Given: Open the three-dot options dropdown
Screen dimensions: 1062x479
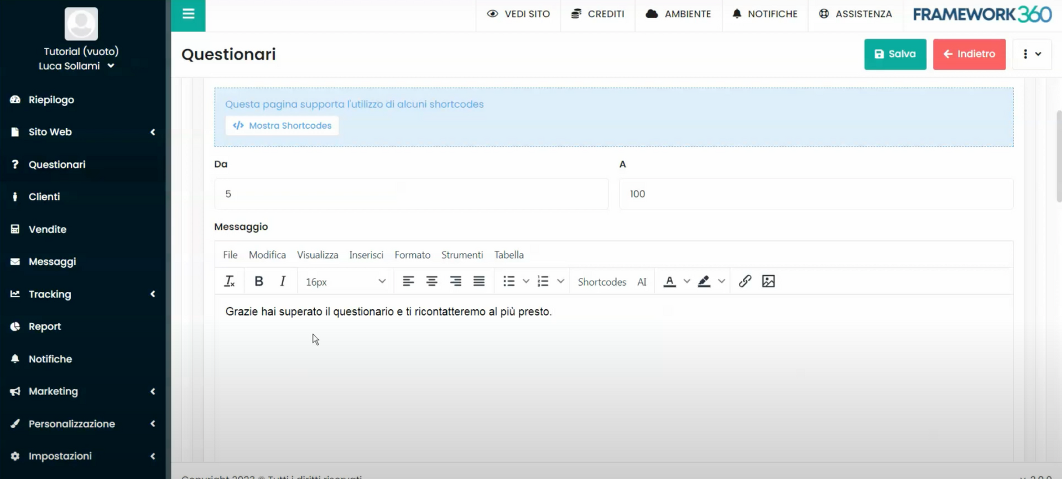Looking at the screenshot, I should 1032,54.
